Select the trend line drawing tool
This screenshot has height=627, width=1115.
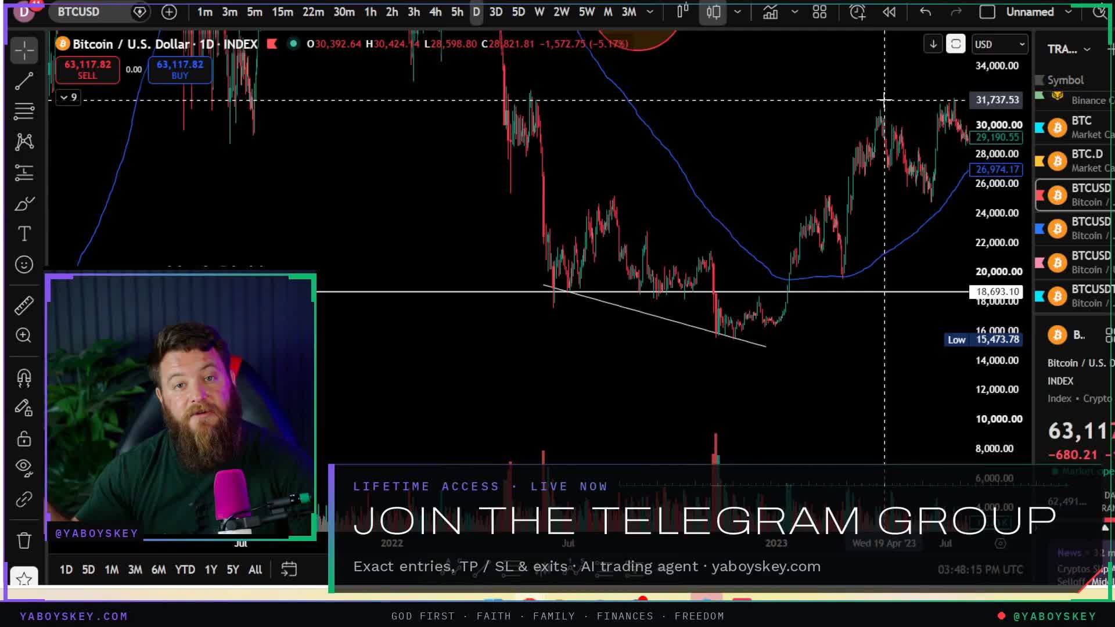[24, 81]
